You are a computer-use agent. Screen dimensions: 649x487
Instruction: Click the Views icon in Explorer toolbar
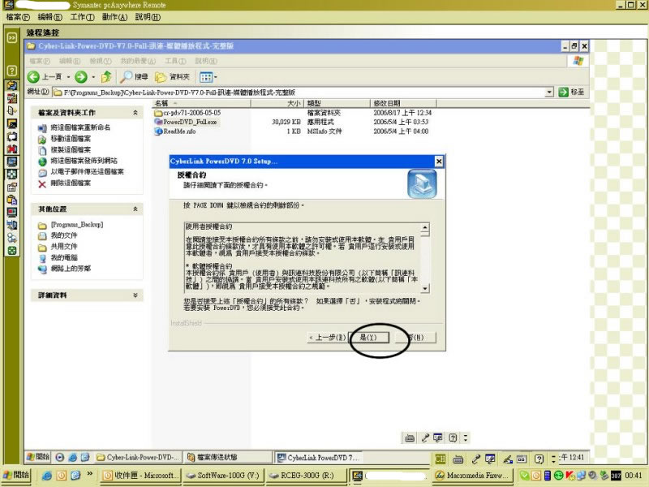[206, 77]
